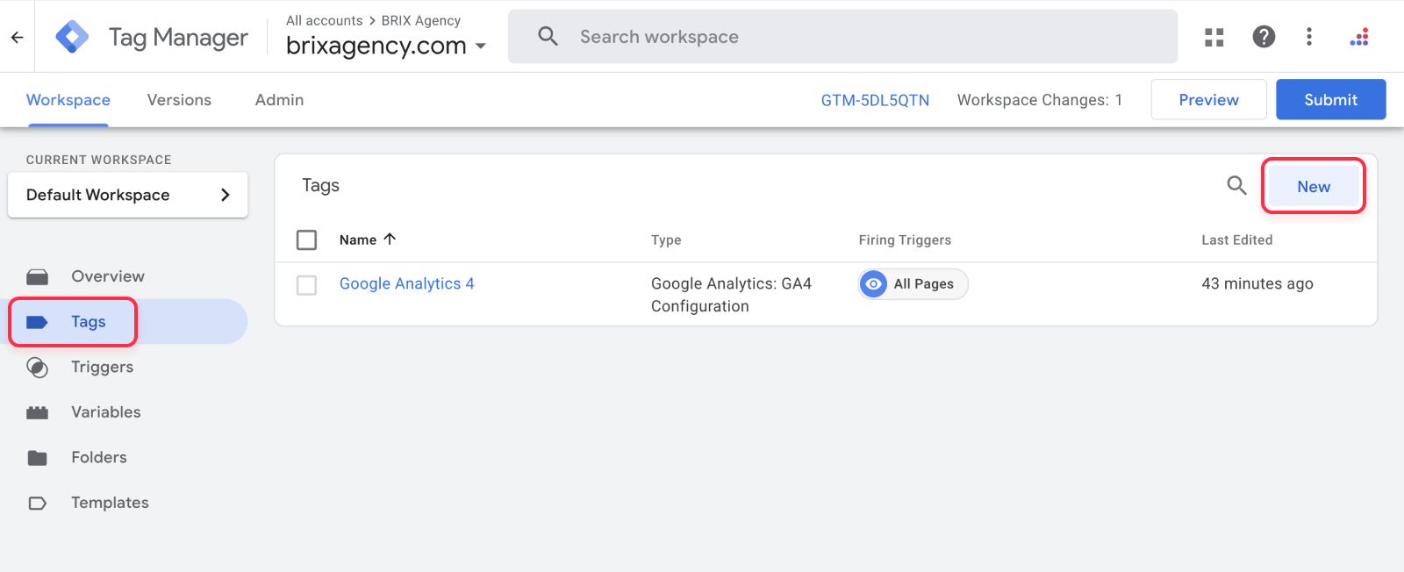This screenshot has width=1404, height=572.
Task: Select Tags in the sidebar
Action: click(89, 322)
